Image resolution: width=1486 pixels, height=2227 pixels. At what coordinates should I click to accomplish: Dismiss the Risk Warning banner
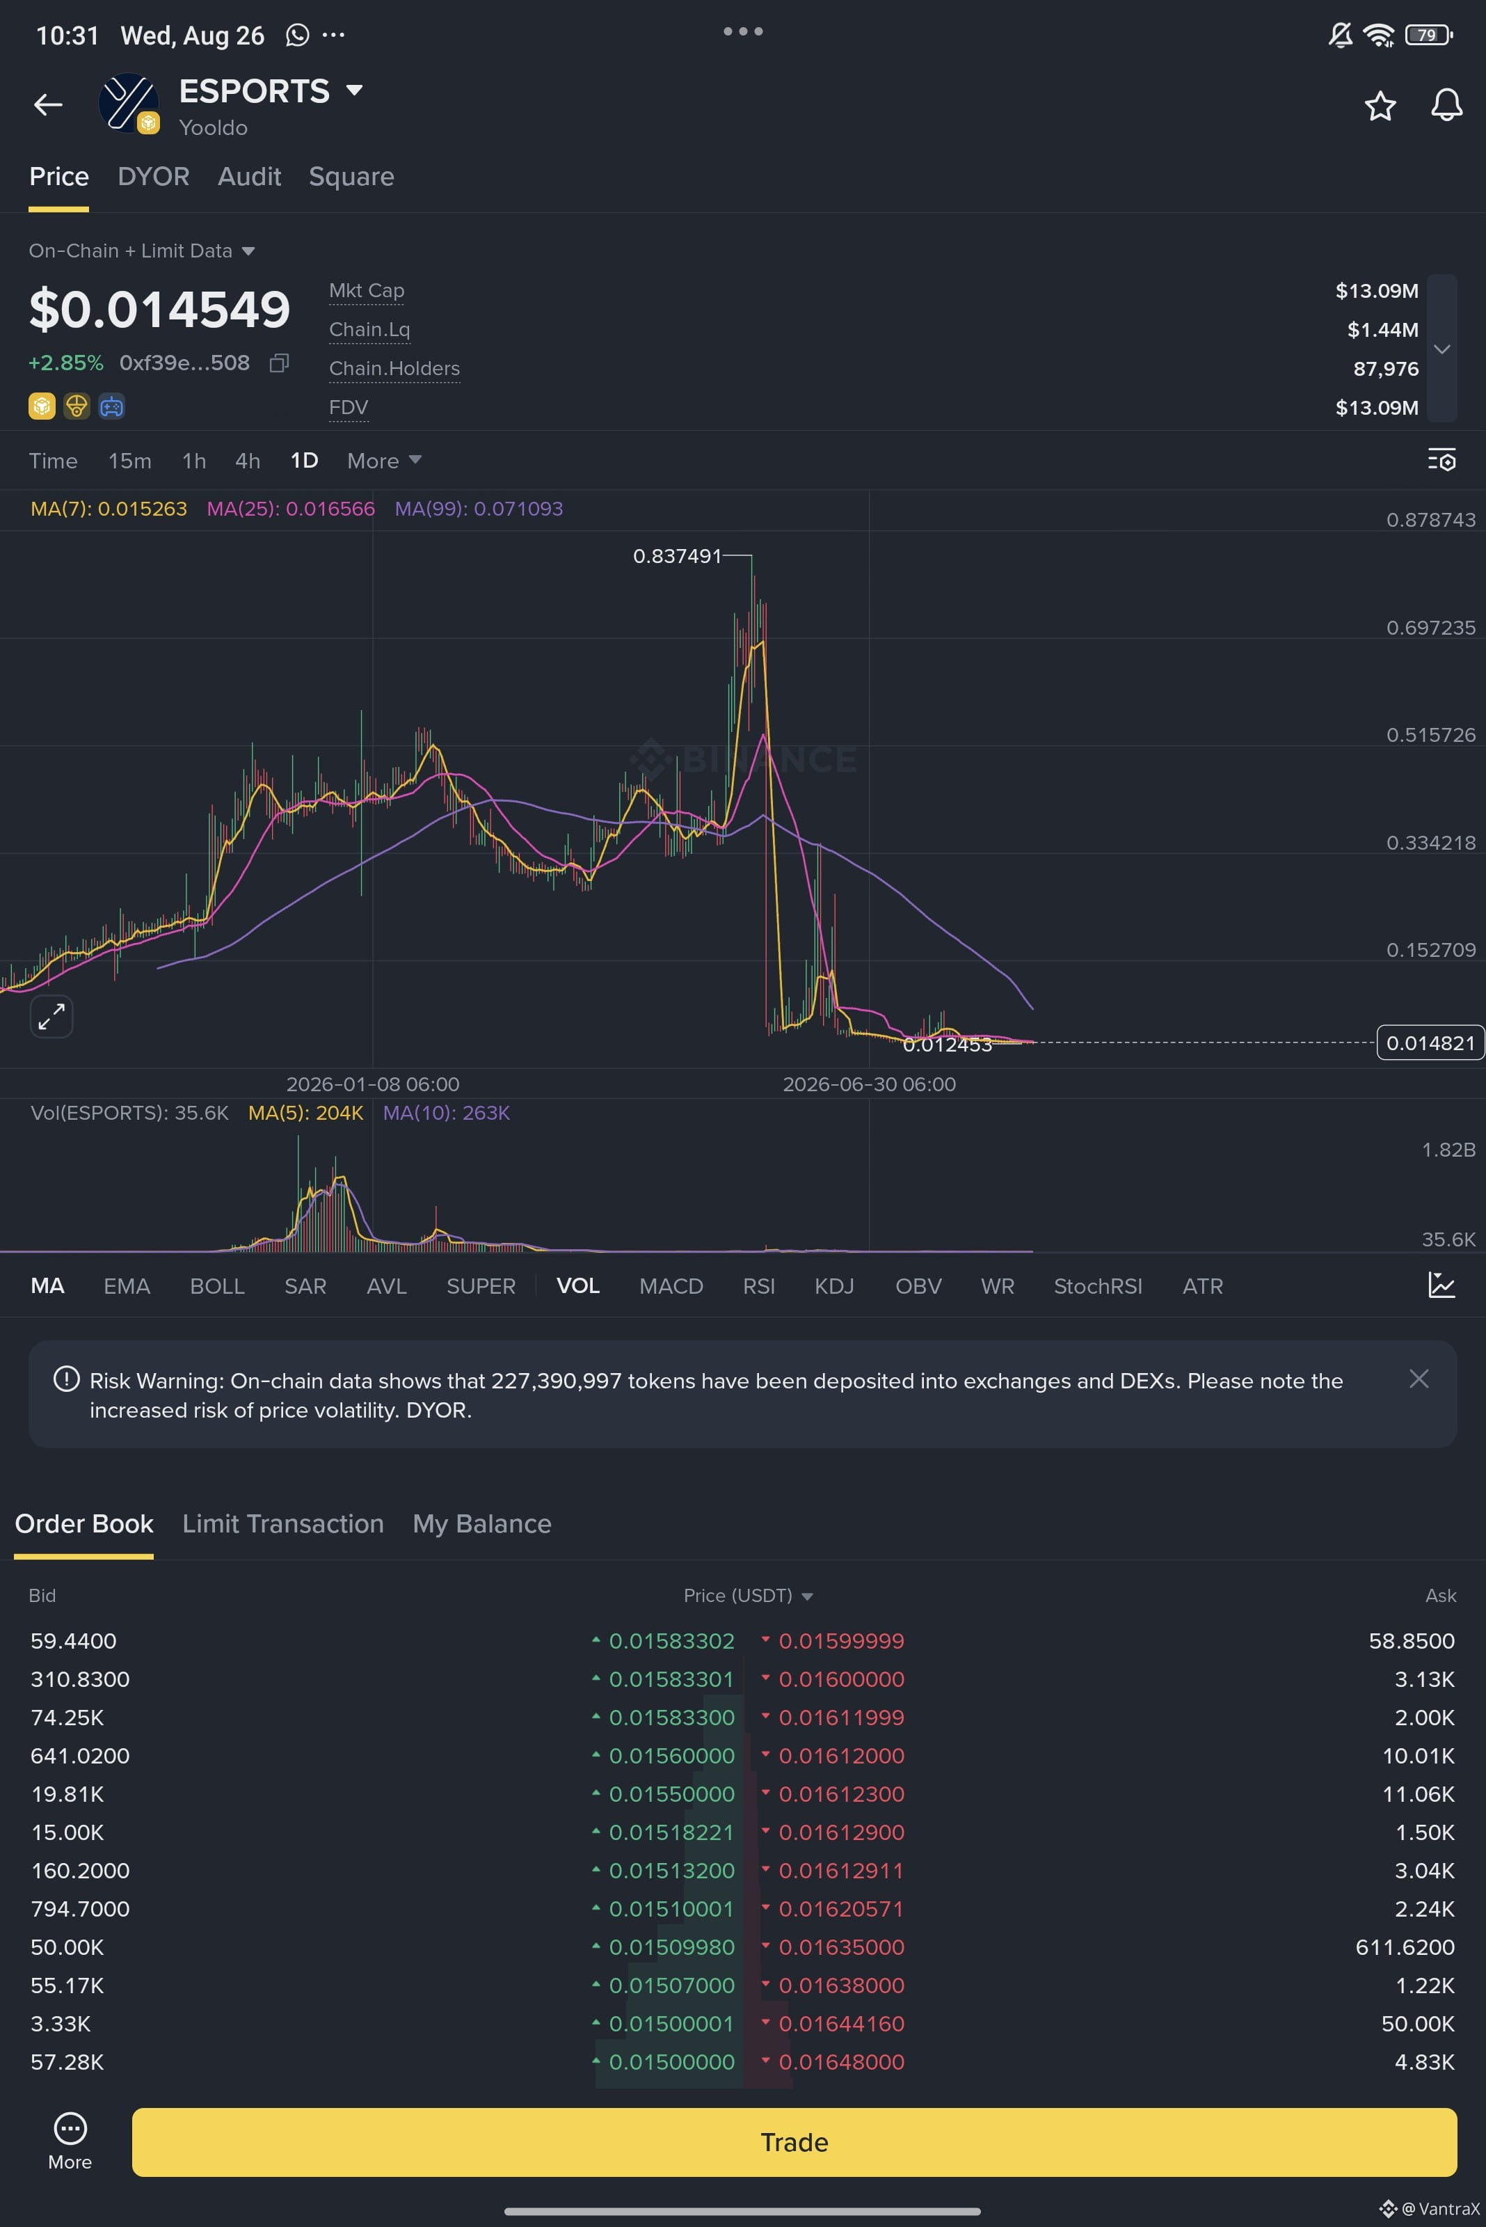tap(1419, 1379)
